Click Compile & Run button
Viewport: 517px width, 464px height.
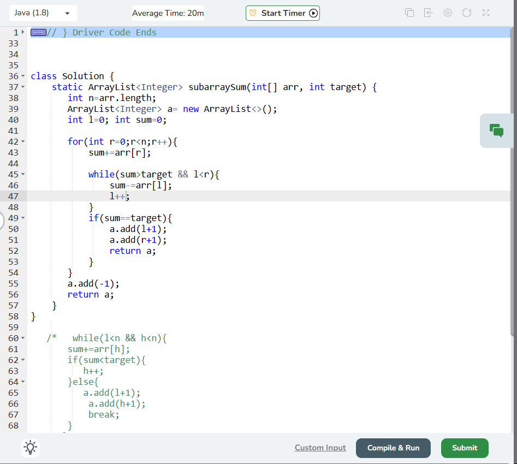point(393,448)
